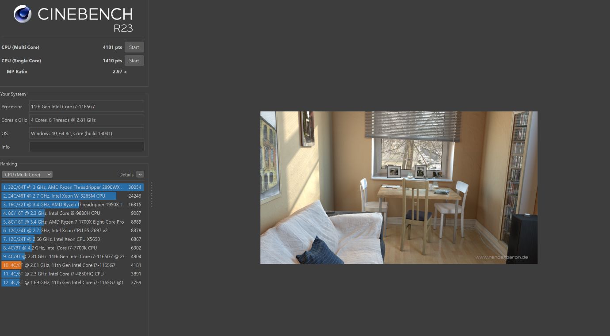Select the Core i7-4850HQ ranking row
The height and width of the screenshot is (336, 610).
(72, 274)
